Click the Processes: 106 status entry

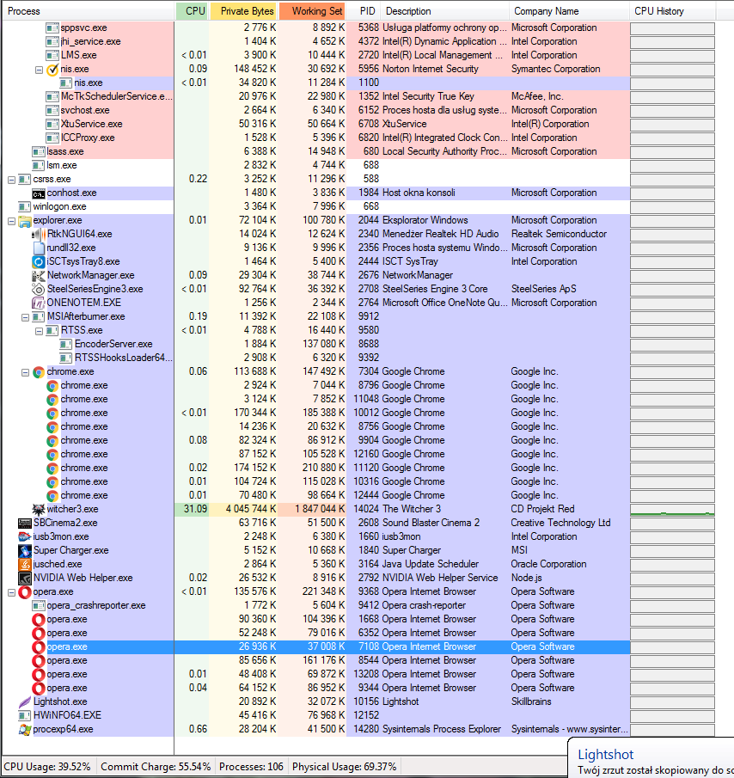[x=252, y=767]
